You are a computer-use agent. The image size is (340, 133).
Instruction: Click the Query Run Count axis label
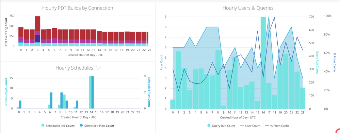coord(317,63)
